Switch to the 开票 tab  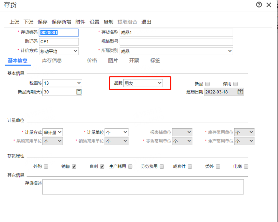[134, 60]
